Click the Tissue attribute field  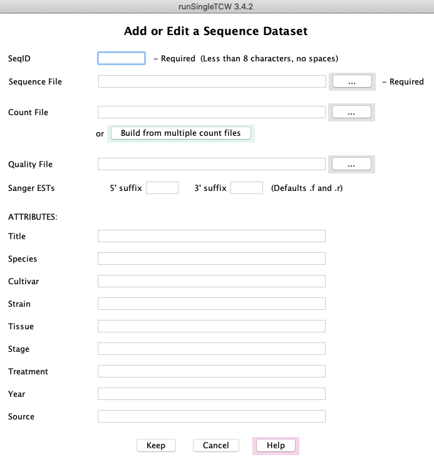pyautogui.click(x=212, y=326)
